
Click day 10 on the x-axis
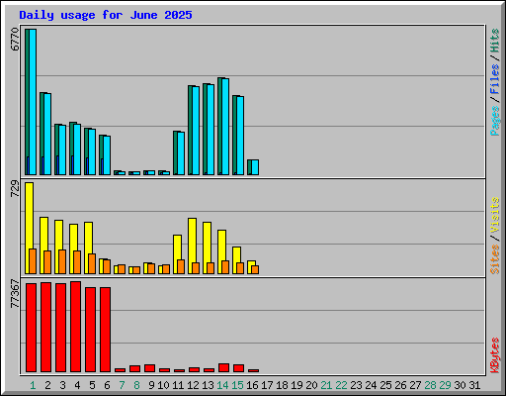click(x=163, y=385)
